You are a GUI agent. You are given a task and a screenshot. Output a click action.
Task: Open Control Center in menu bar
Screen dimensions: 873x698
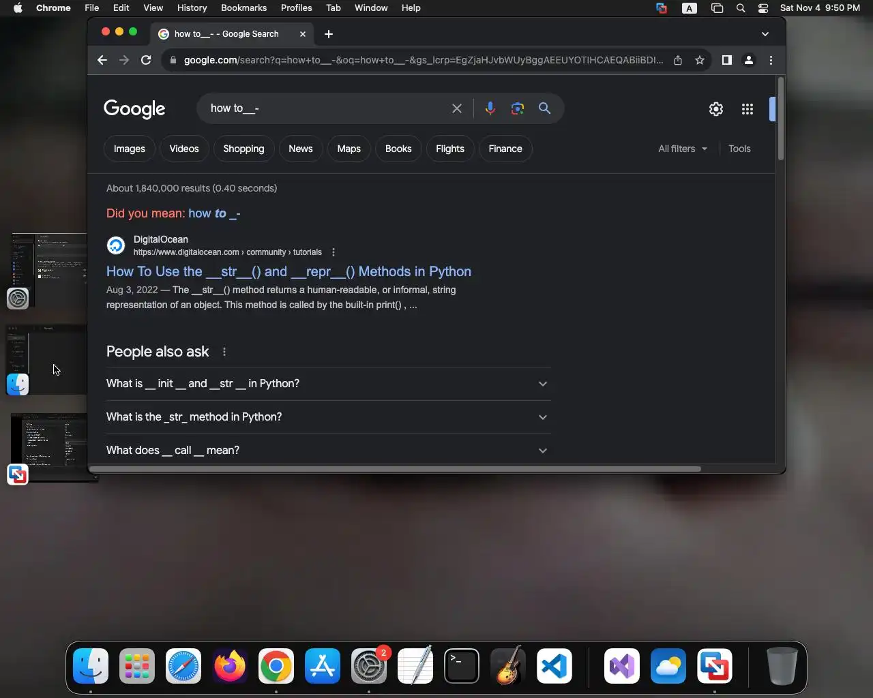[x=763, y=8]
